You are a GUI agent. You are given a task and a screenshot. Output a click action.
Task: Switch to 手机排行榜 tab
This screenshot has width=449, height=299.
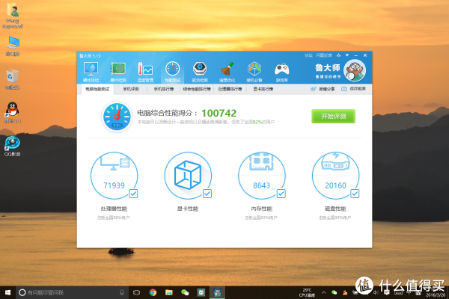164,89
